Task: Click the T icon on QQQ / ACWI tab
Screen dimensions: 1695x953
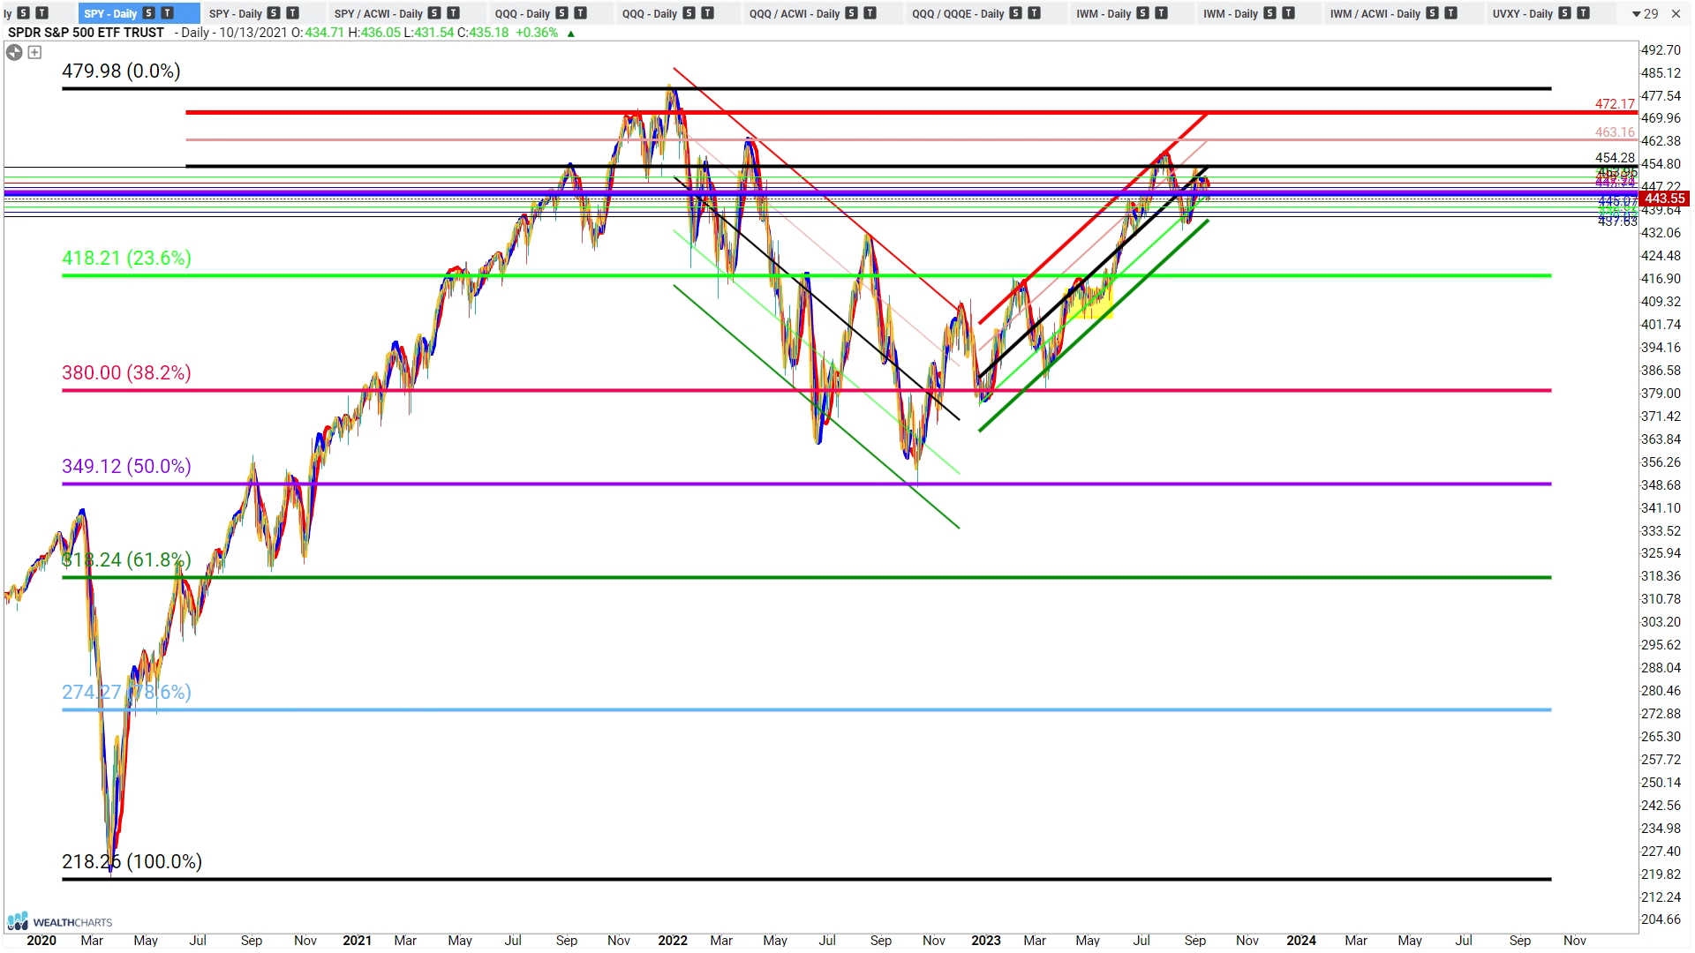Action: tap(870, 13)
